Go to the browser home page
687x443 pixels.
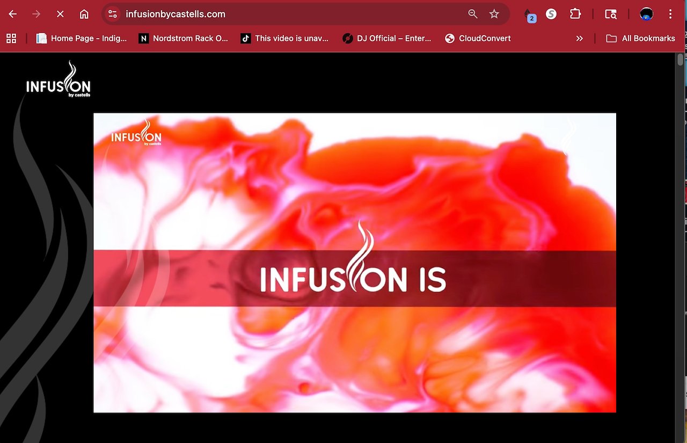coord(84,14)
